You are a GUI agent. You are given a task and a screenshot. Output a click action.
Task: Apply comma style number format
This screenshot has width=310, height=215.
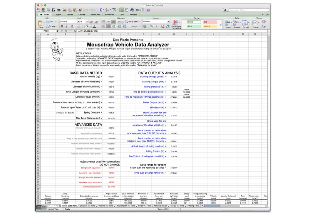157,26
